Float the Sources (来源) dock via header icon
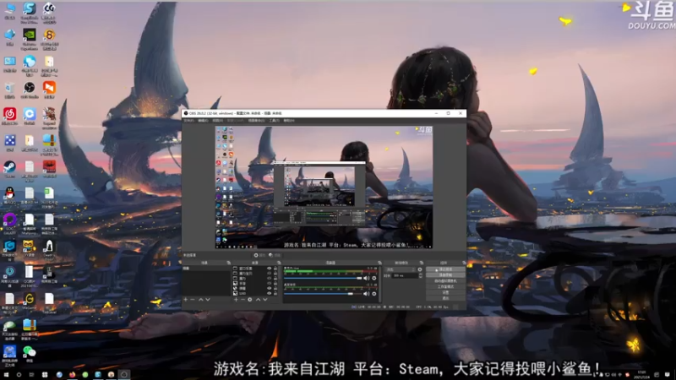The image size is (676, 380). coord(279,263)
